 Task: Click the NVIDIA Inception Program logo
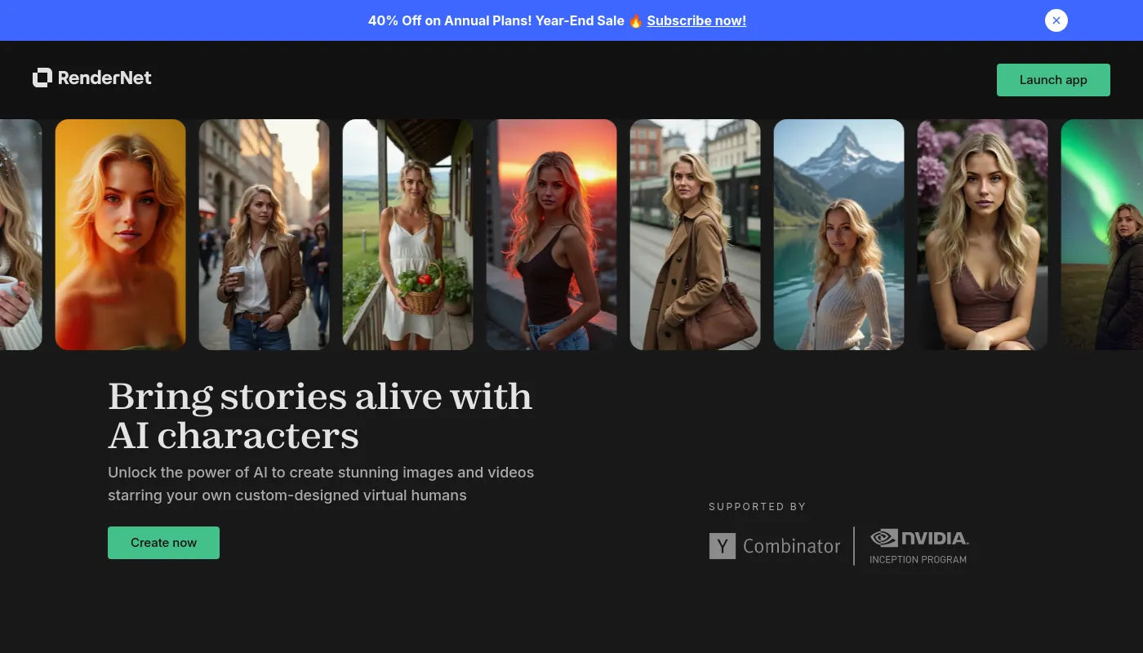pyautogui.click(x=918, y=547)
